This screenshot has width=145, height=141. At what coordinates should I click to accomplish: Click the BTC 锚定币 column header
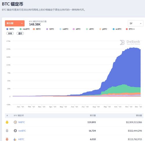19,116
